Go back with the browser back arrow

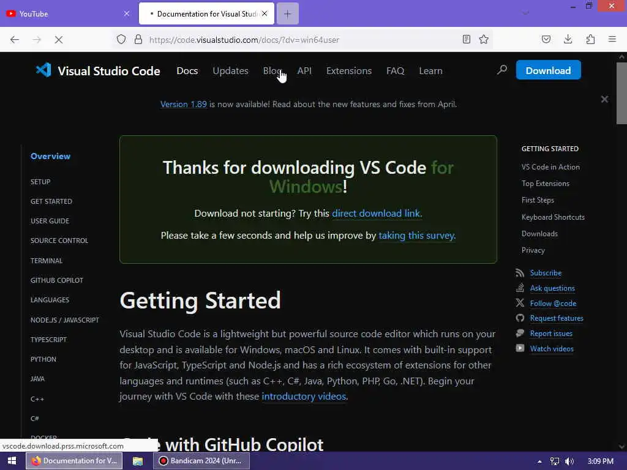click(x=15, y=40)
